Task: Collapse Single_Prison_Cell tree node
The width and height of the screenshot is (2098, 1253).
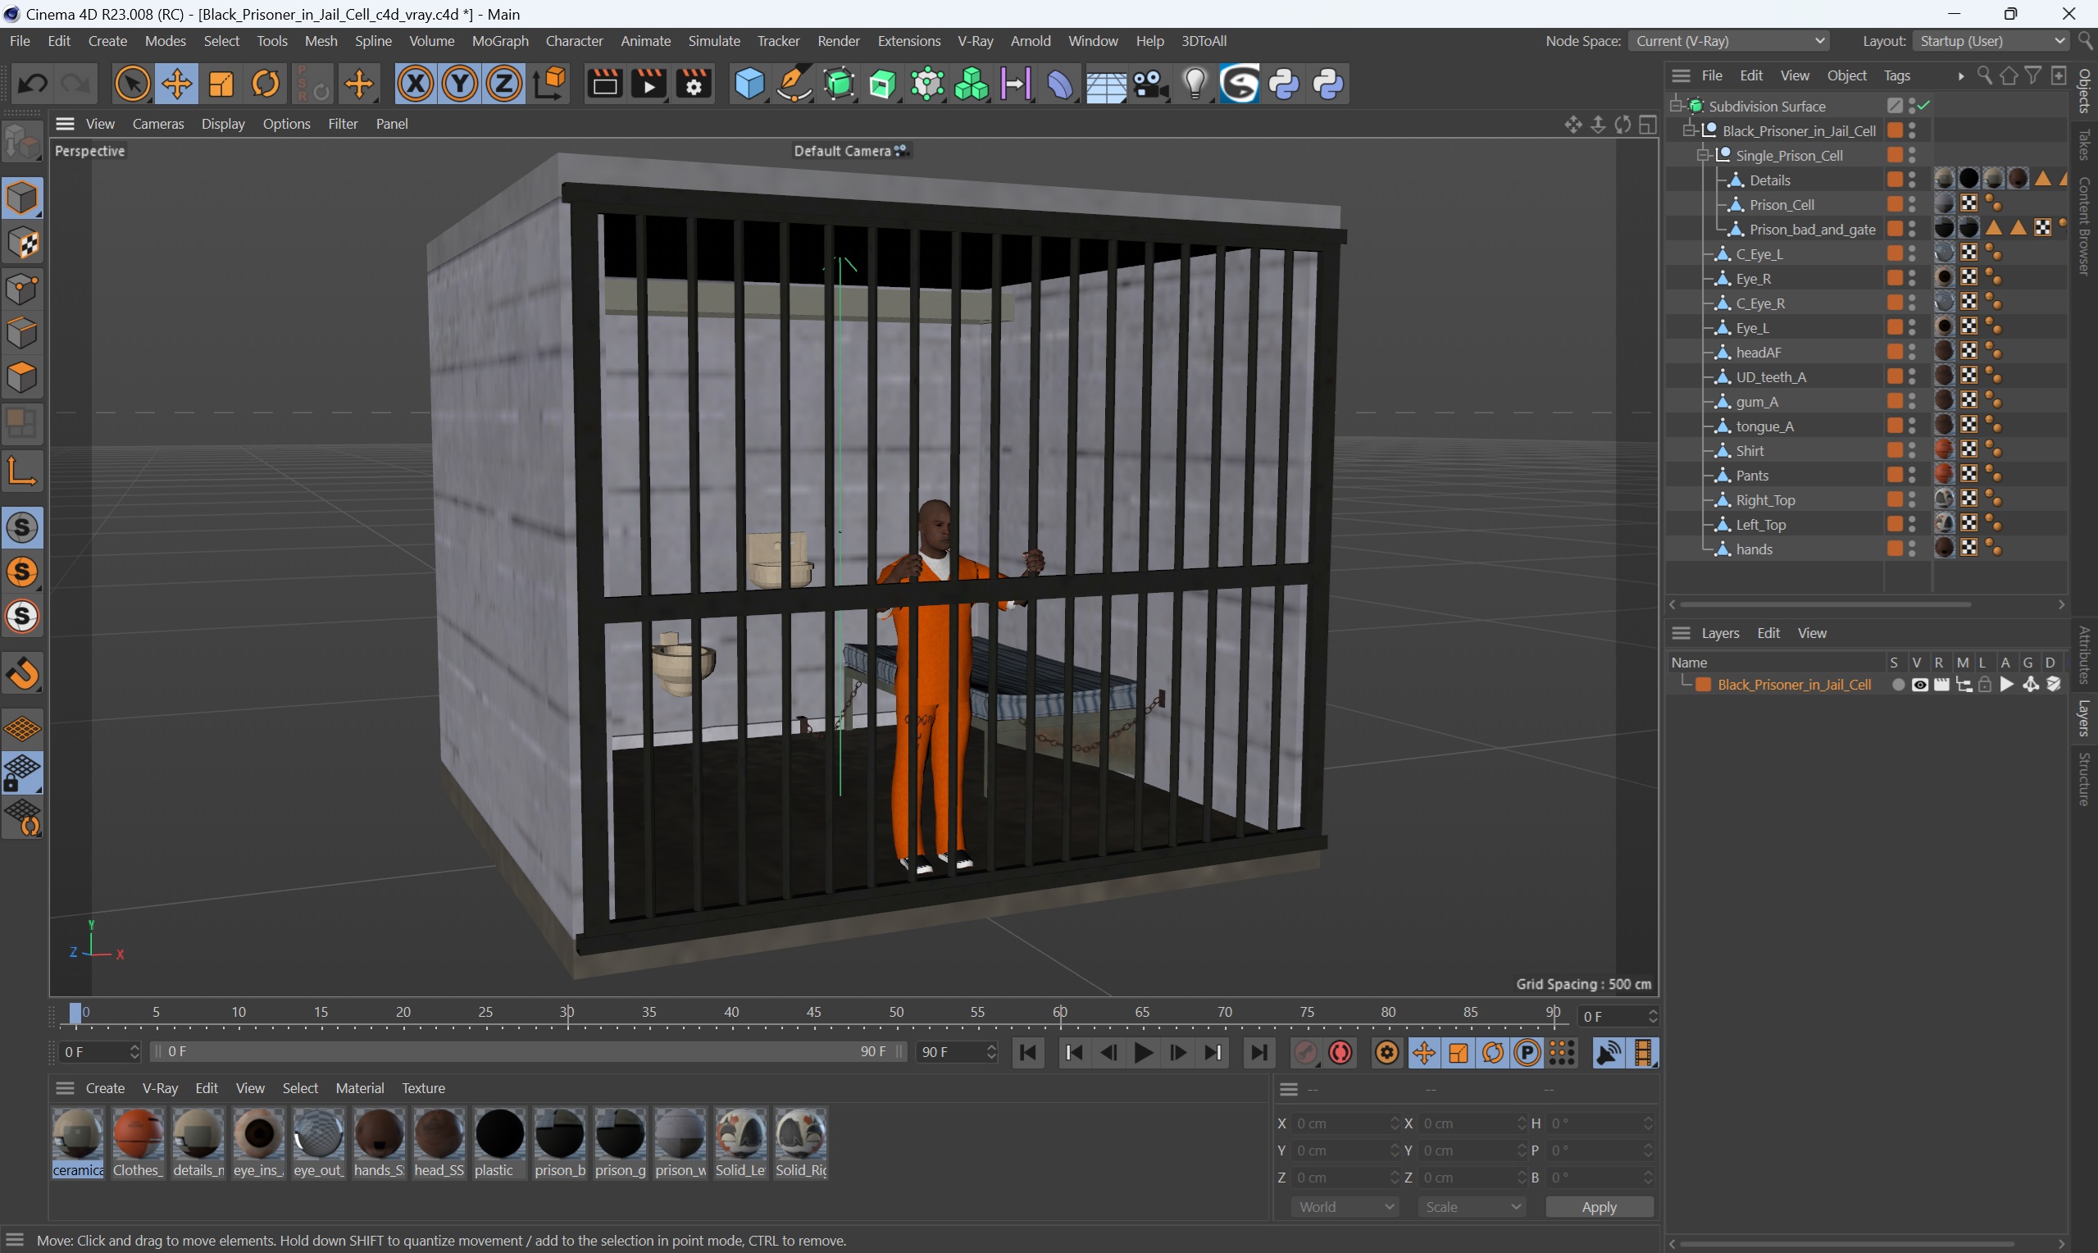Action: tap(1703, 154)
